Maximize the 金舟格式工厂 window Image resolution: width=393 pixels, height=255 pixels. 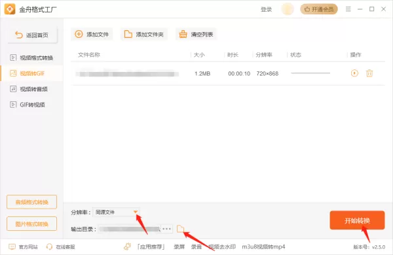tap(371, 9)
